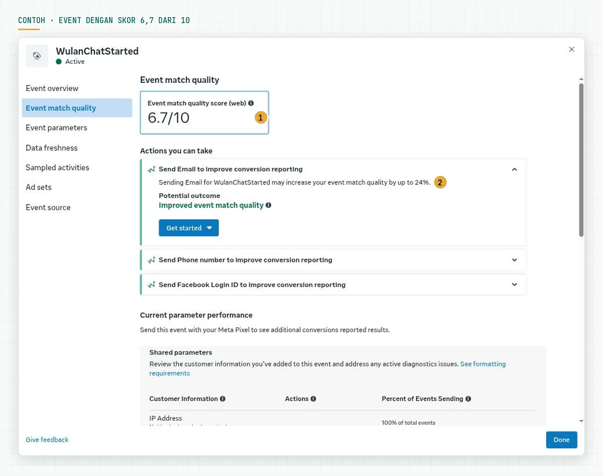Collapse the Send Email recommendation

[x=514, y=169]
